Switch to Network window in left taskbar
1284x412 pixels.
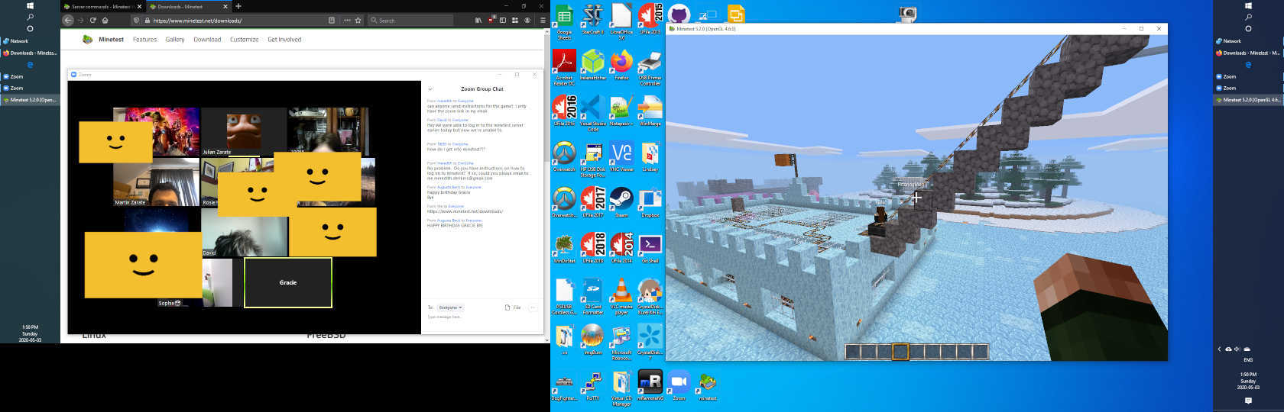pos(30,41)
